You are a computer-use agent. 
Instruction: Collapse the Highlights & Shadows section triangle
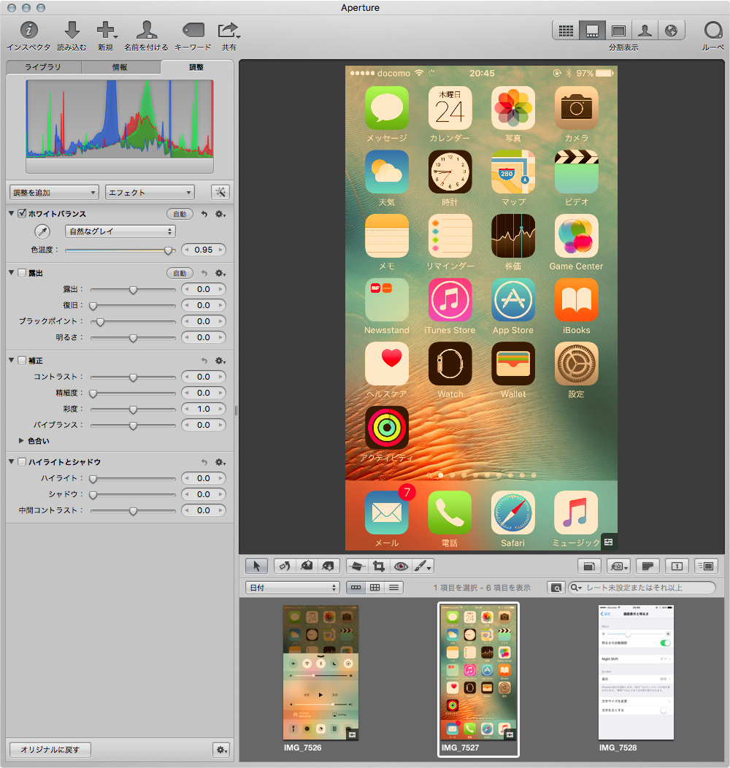click(11, 461)
